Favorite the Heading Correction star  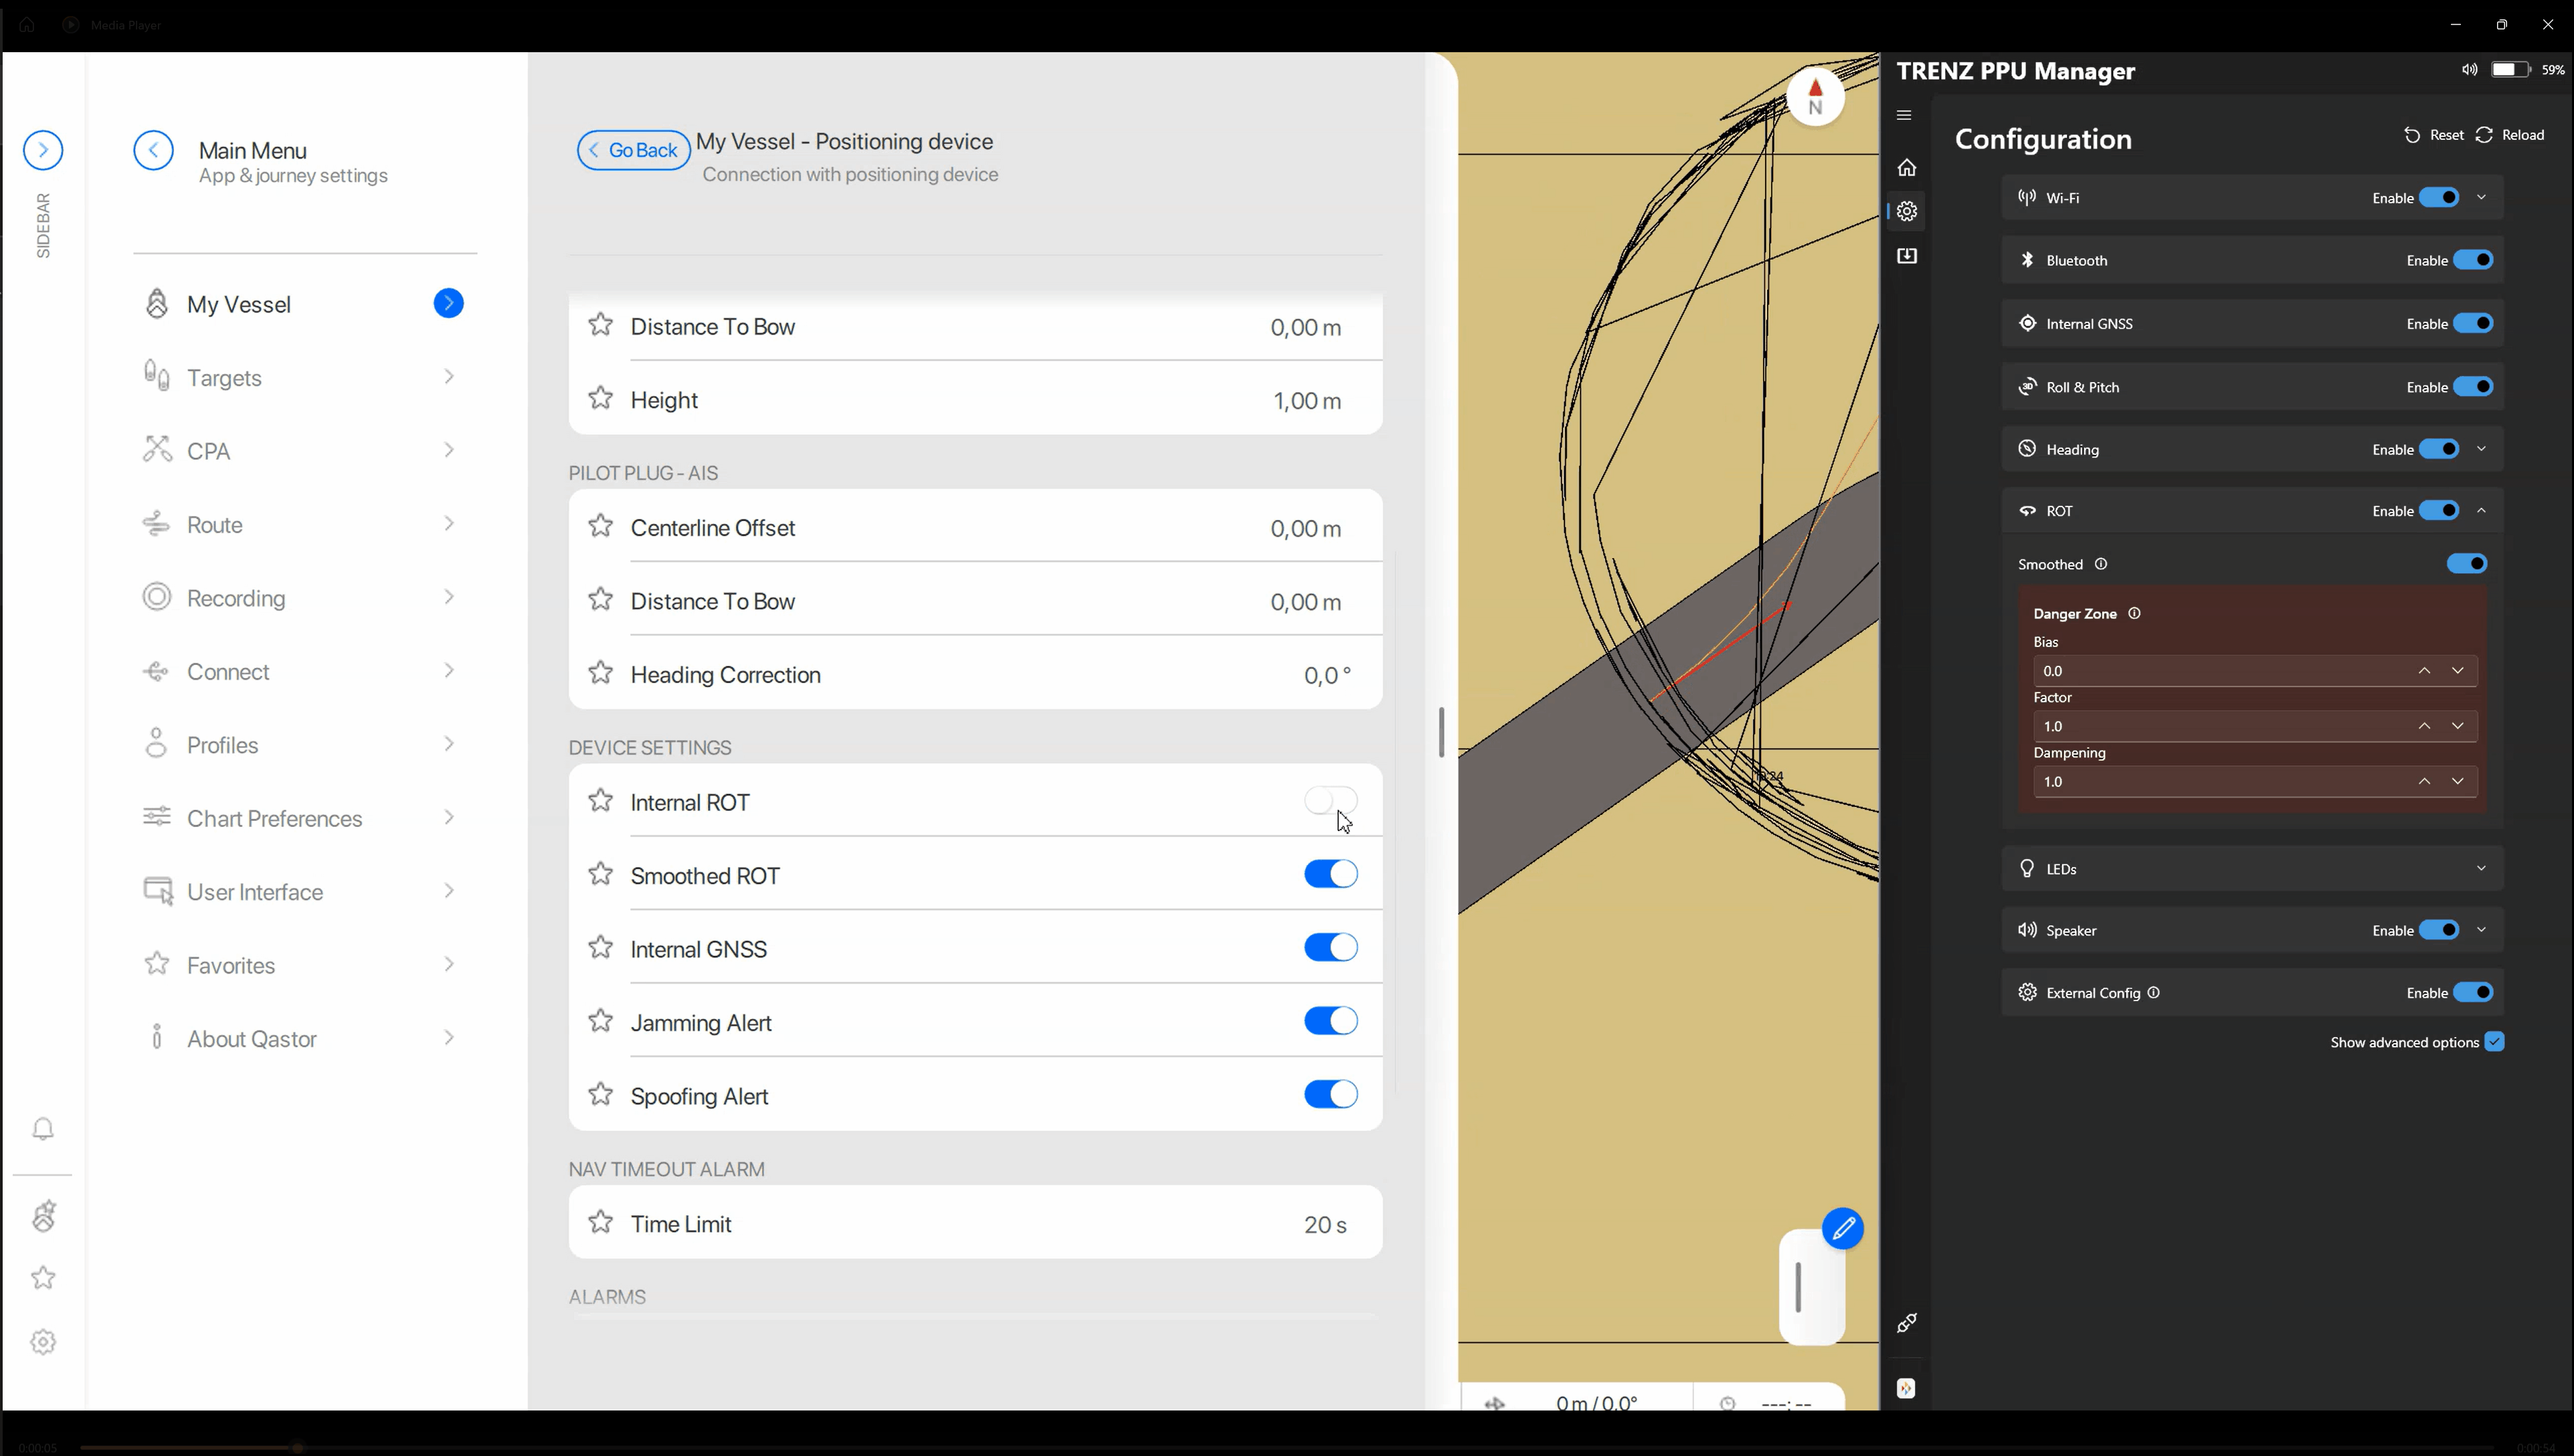pos(600,673)
